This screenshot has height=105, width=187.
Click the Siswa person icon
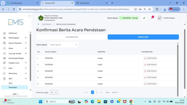point(5,48)
